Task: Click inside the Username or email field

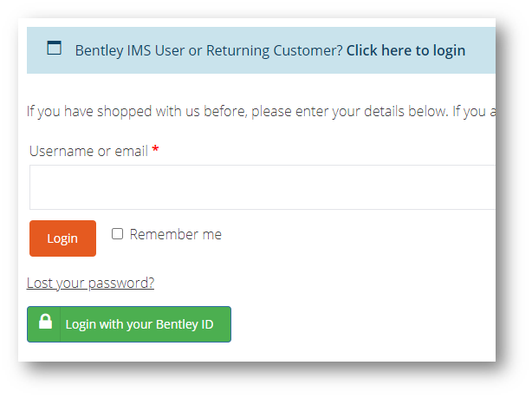Action: pos(260,187)
